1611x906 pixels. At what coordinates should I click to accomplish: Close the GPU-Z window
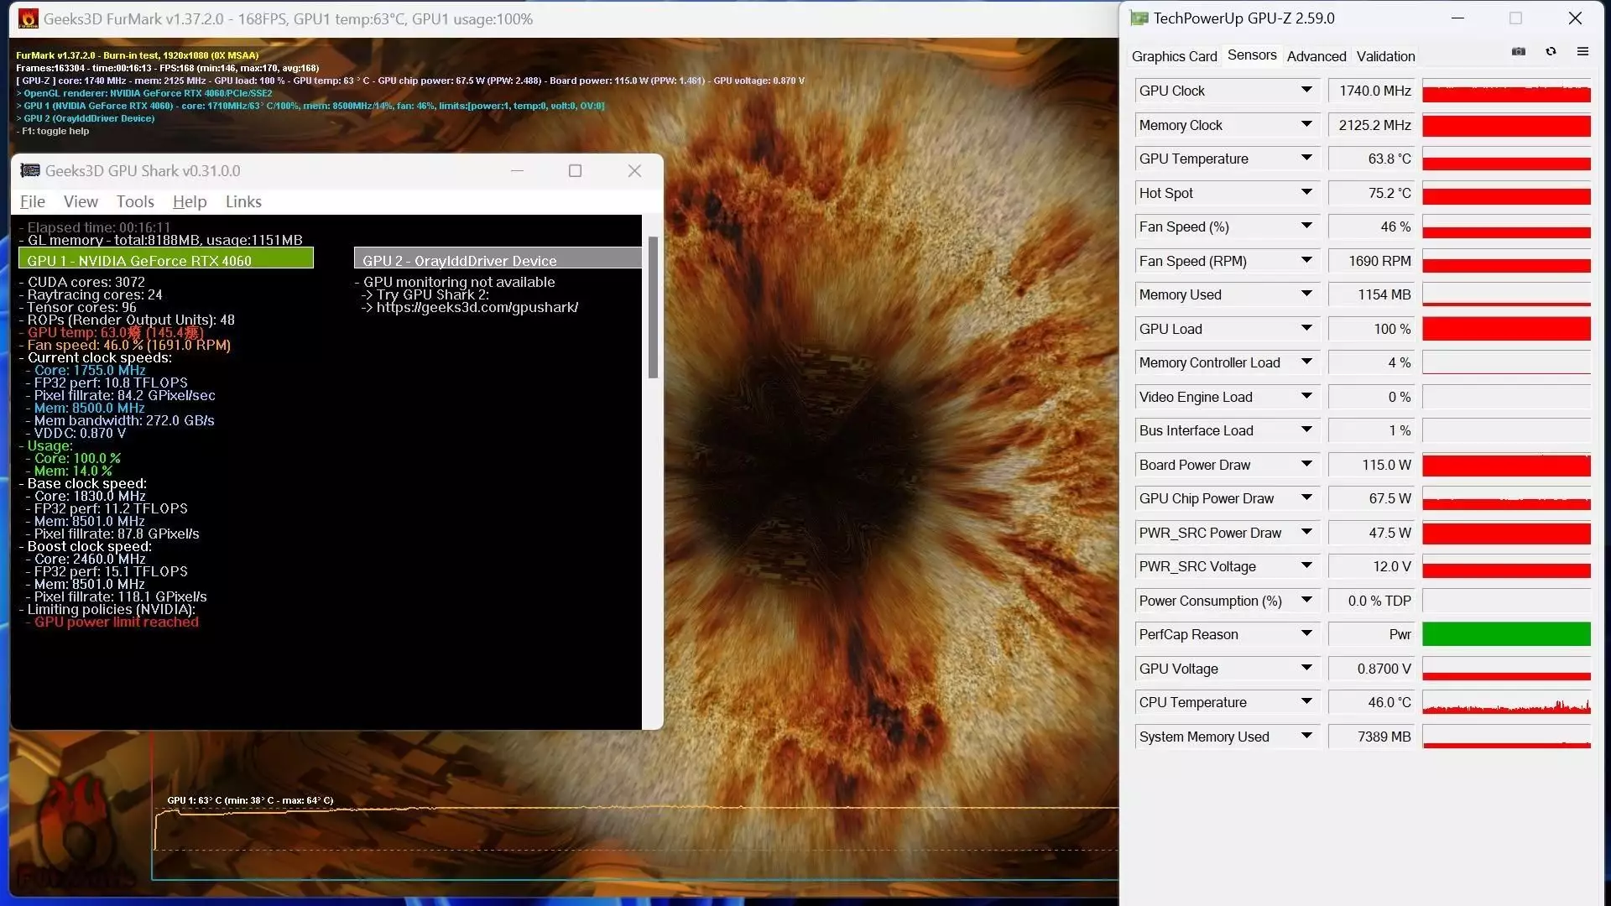coord(1575,18)
